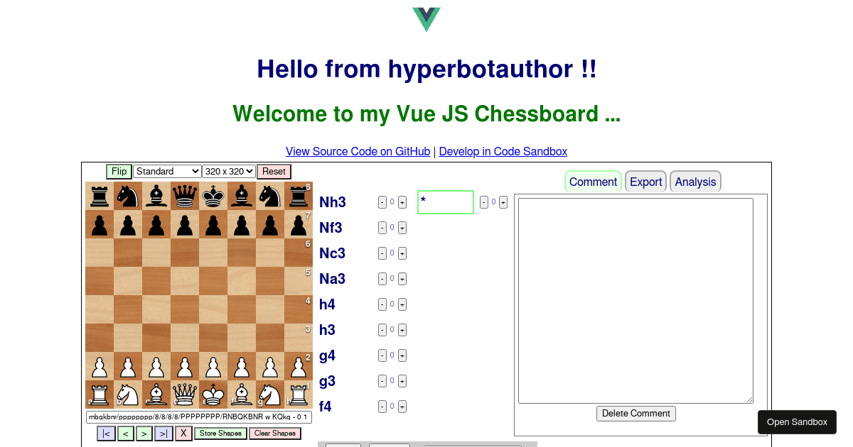Viewport: 853px width, 447px height.
Task: Open the 320 x 320 board size dropdown
Action: pyautogui.click(x=229, y=171)
